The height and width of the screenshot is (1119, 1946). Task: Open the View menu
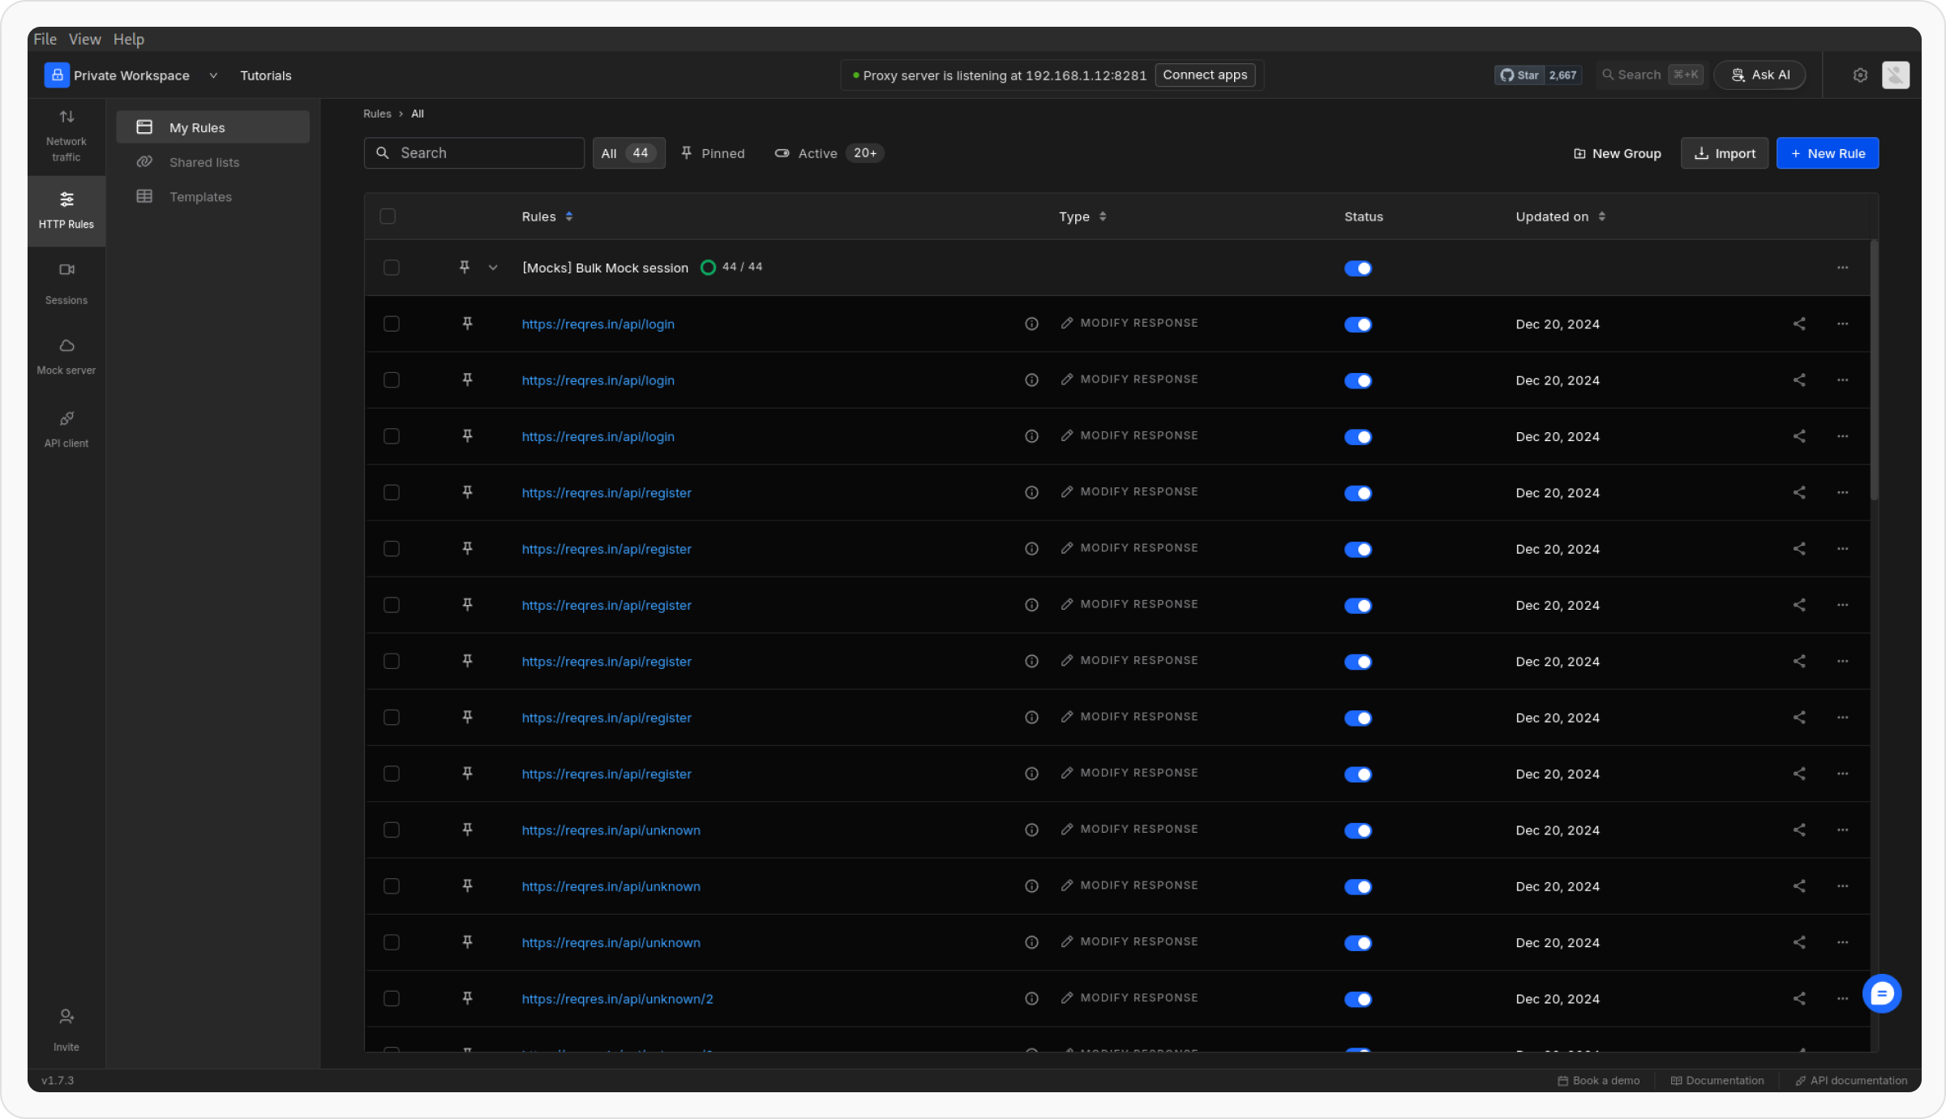(x=84, y=39)
